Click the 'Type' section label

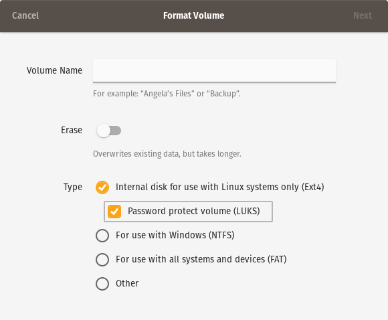click(73, 187)
